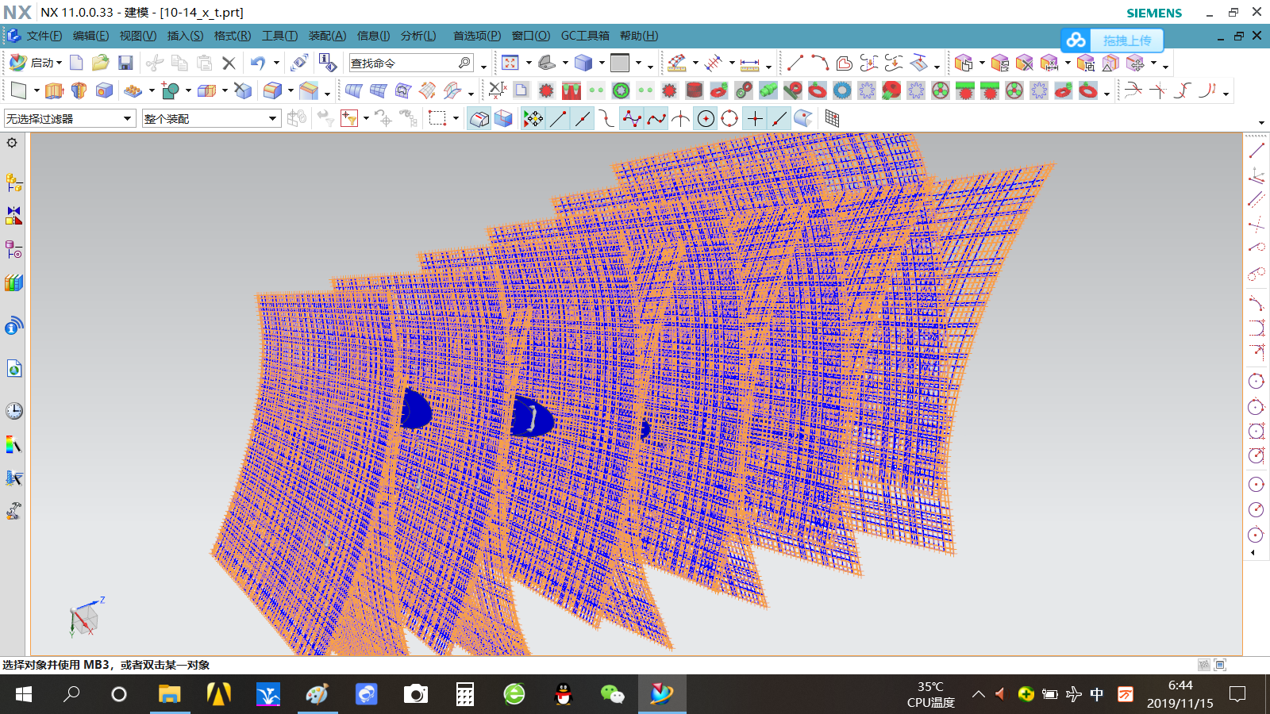Open the 编辑(E) menu

pyautogui.click(x=90, y=36)
